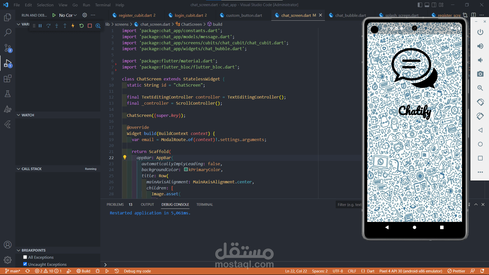Open the Output panel tab
Image resolution: width=489 pixels, height=275 pixels.
pos(147,204)
